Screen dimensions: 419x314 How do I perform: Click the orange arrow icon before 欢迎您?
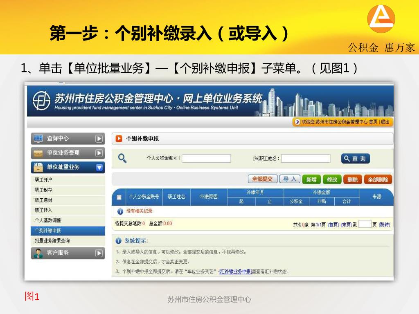[297, 122]
